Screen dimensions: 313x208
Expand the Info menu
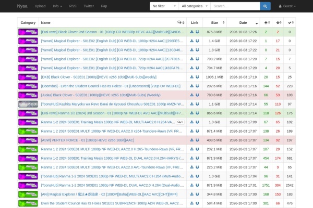tap(57, 6)
